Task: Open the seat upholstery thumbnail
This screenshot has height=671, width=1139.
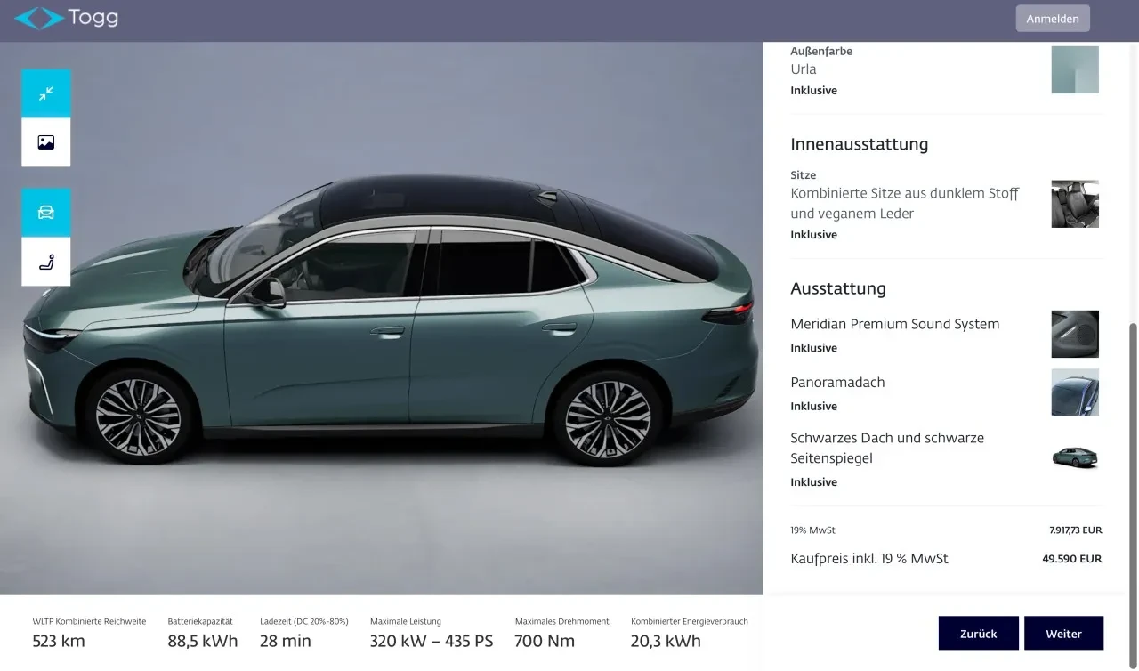Action: pyautogui.click(x=1075, y=204)
